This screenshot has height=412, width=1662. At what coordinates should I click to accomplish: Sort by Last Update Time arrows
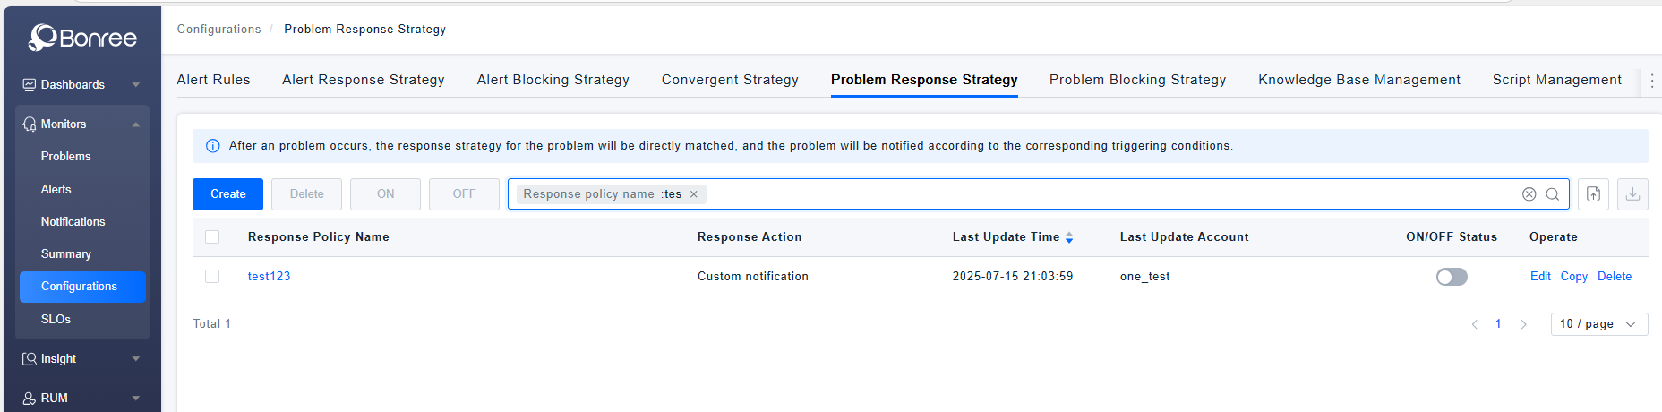[x=1069, y=237]
